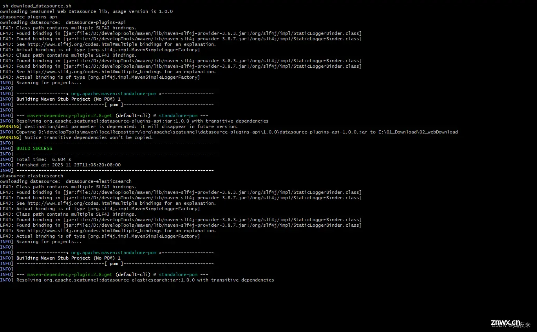Click the 'destination/dest parameter is deprecated' warning

click(119, 126)
